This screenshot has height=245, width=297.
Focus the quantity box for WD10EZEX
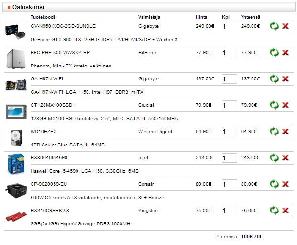click(229, 132)
